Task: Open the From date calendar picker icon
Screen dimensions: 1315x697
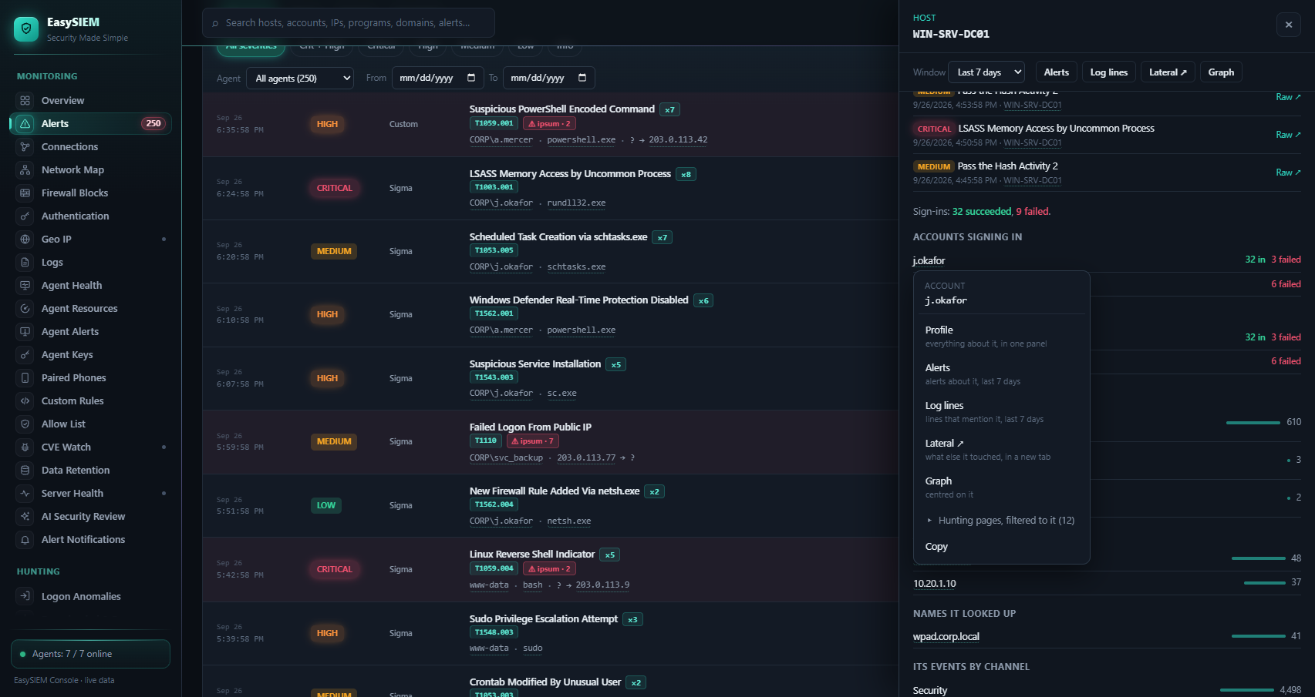Action: pyautogui.click(x=471, y=78)
